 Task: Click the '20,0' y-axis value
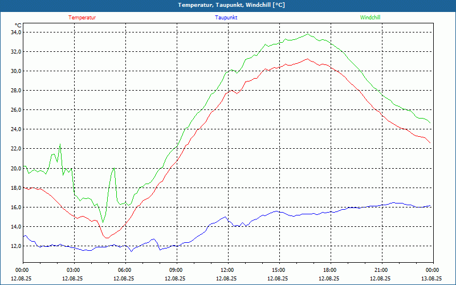[17, 168]
